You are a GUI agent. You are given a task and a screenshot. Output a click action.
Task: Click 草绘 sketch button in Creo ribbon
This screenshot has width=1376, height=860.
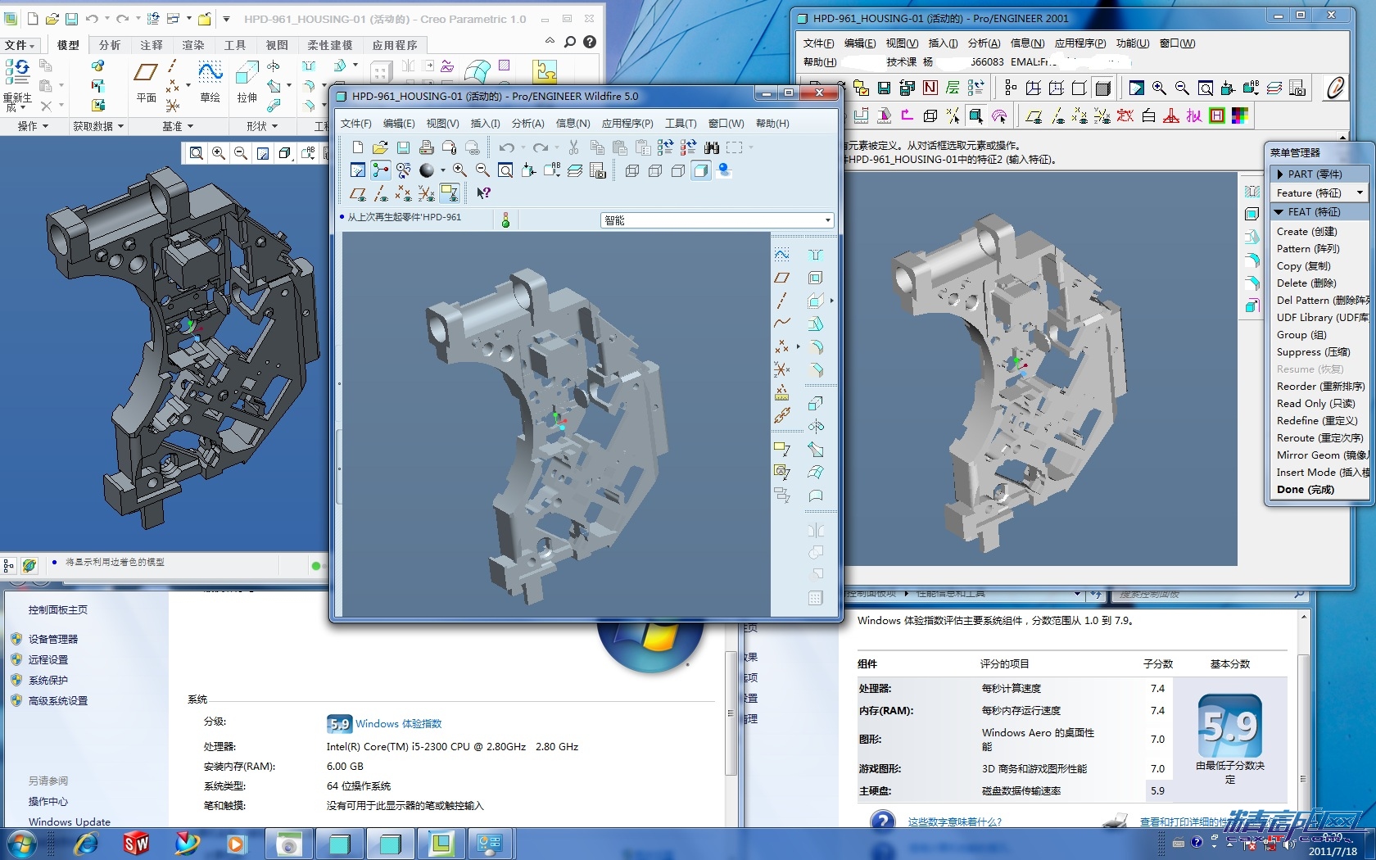210,82
